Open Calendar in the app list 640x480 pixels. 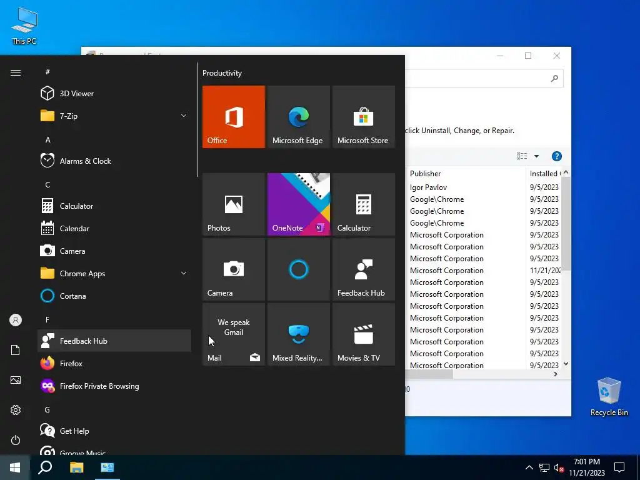click(114, 229)
